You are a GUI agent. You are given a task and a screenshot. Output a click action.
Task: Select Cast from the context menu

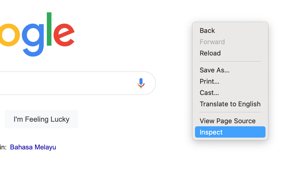click(x=209, y=92)
